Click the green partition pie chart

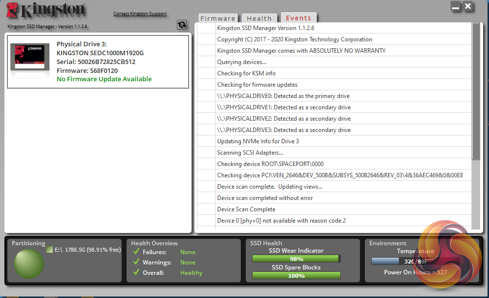coord(29,264)
